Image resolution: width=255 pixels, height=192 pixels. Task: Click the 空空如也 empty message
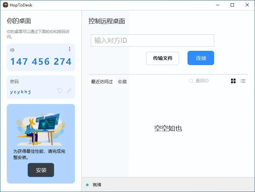point(168,129)
